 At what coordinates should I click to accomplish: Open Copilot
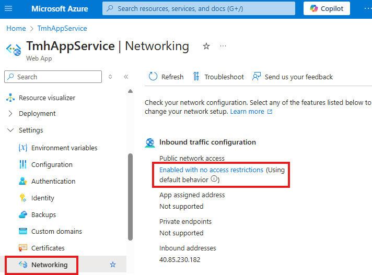(x=327, y=8)
